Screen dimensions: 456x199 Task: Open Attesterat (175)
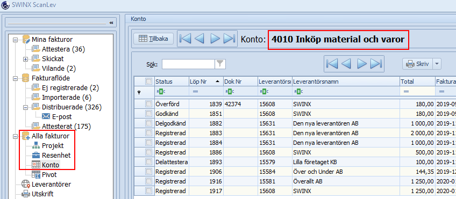point(66,126)
